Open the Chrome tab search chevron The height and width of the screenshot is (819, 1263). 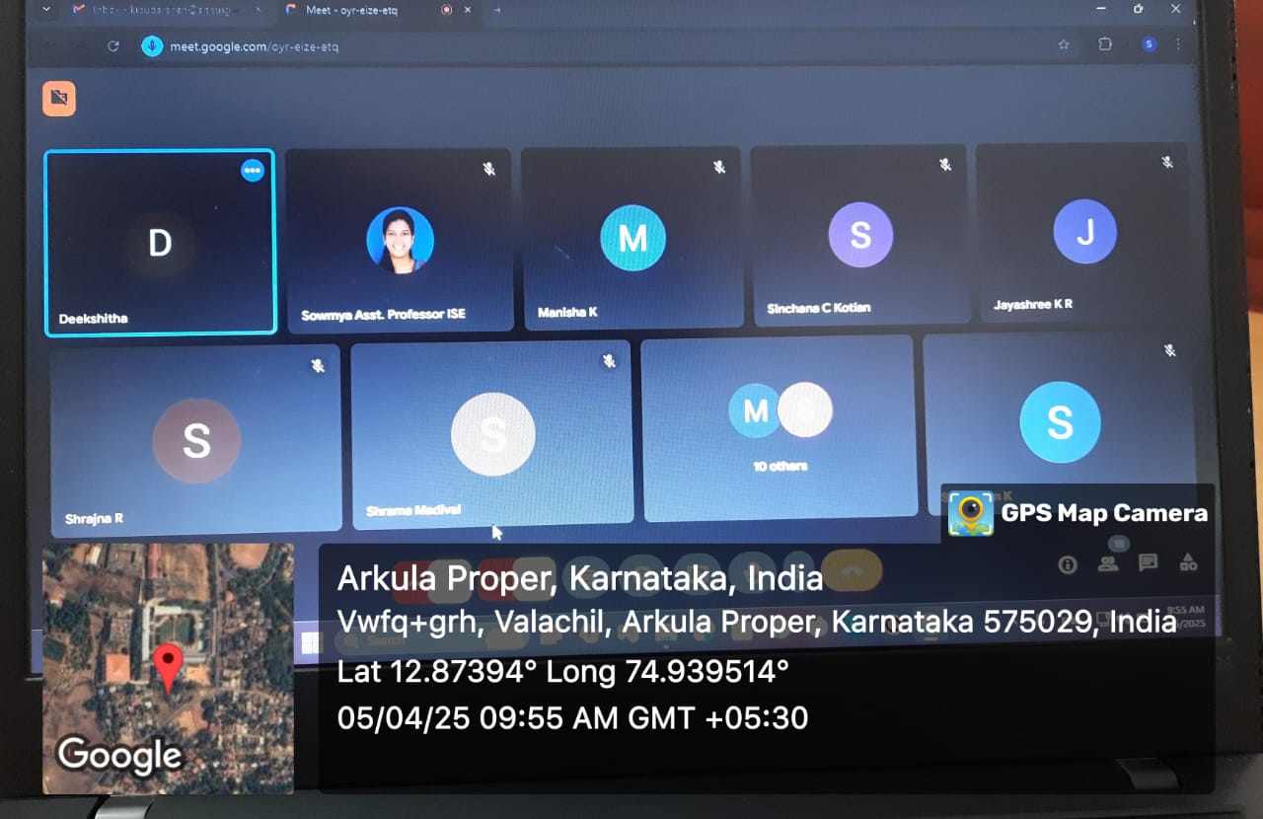click(45, 9)
